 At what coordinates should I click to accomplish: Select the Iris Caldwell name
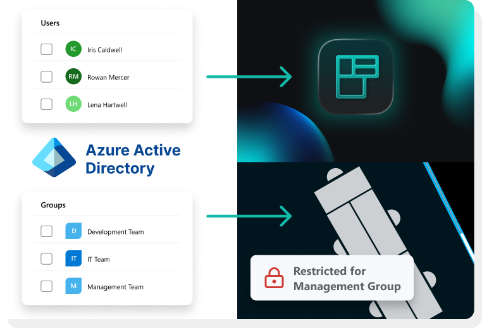point(104,50)
